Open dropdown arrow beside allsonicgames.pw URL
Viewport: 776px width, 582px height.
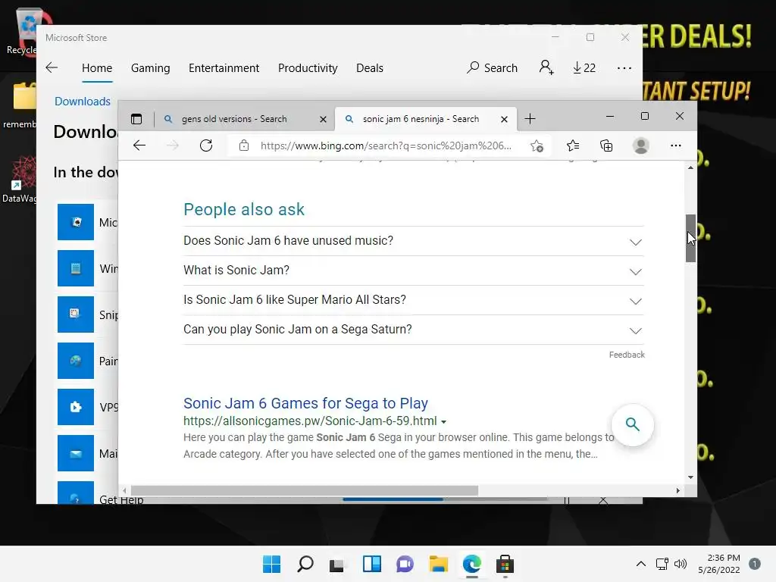click(443, 422)
